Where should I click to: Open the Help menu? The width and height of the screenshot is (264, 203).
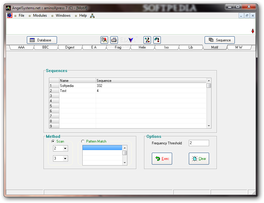pos(83,15)
